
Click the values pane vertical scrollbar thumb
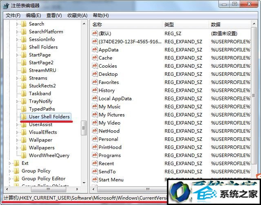pos(254,96)
